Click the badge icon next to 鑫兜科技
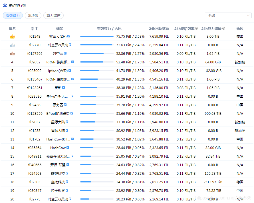254x203 pixels. click(67, 182)
